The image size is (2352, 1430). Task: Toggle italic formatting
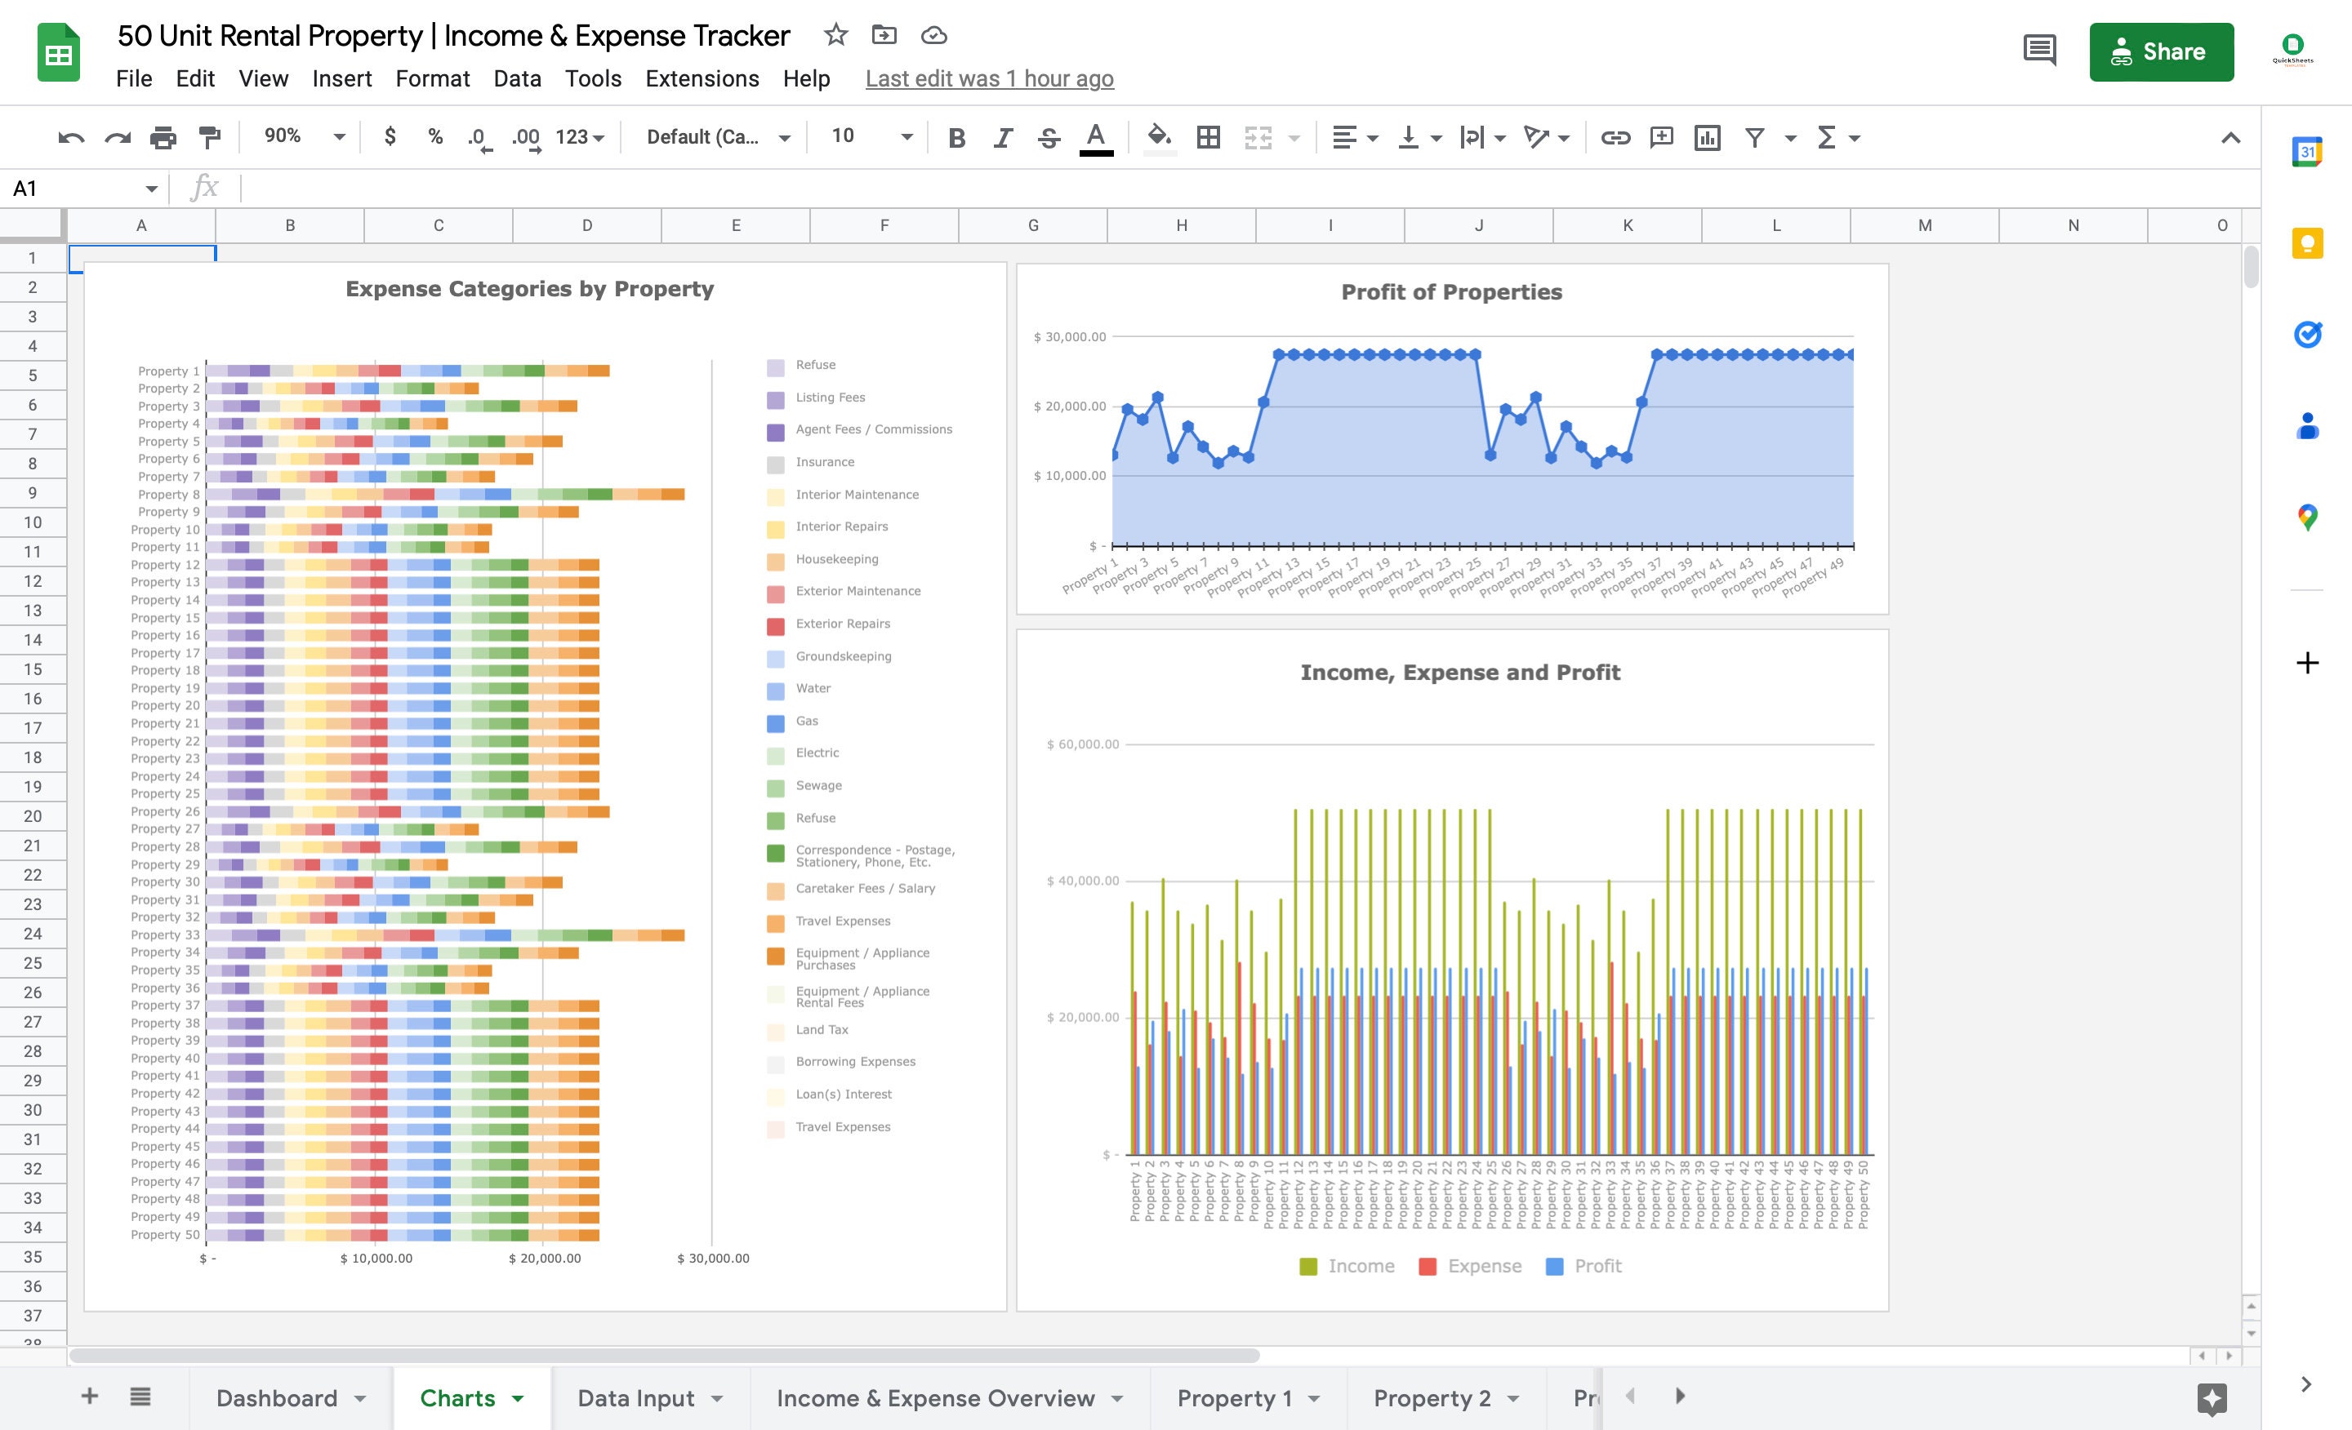tap(1001, 137)
